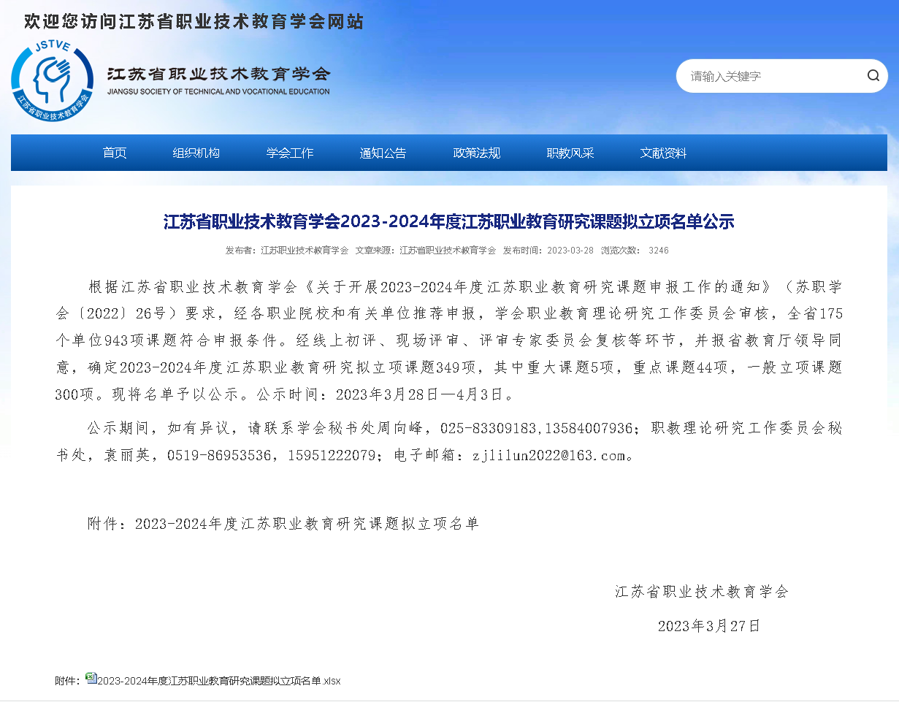This screenshot has width=899, height=702.
Task: Open the 首页 navigation item
Action: click(x=115, y=153)
